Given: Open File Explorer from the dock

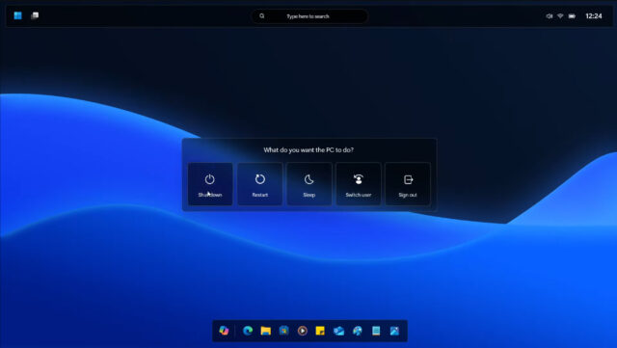Looking at the screenshot, I should click(266, 331).
